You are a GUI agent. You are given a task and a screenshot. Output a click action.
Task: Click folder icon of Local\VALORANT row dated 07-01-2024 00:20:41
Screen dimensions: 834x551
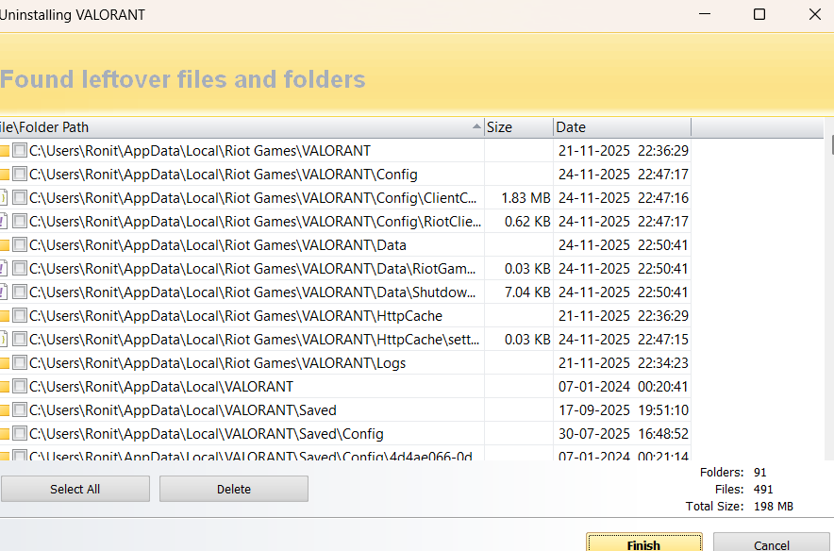coord(5,387)
